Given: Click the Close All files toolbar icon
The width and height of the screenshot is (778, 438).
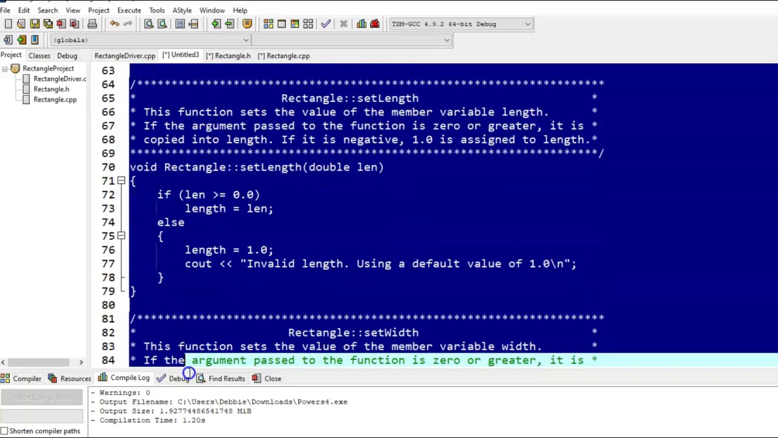Looking at the screenshot, I should [74, 24].
